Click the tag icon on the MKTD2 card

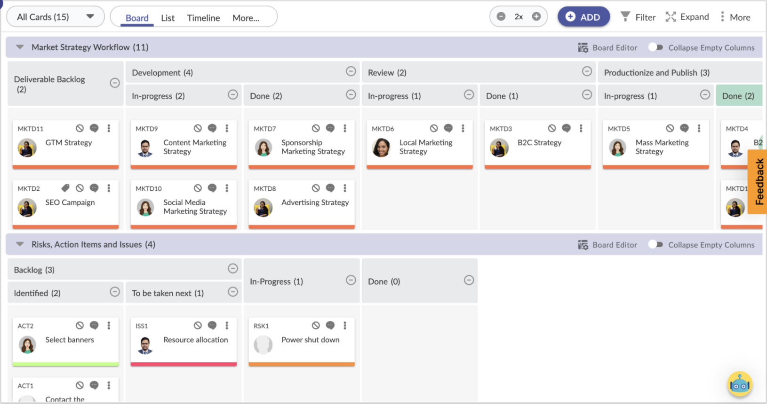tap(65, 188)
